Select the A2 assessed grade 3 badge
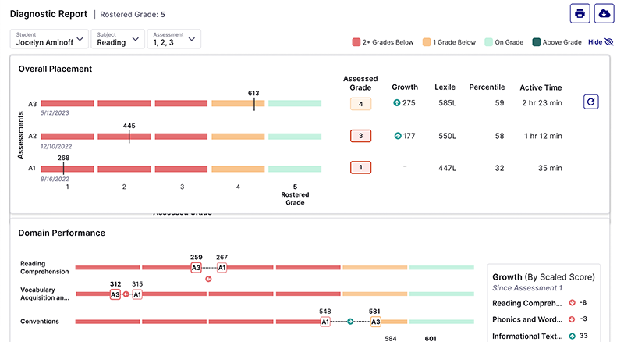Viewport: 624px width, 342px height. click(360, 136)
